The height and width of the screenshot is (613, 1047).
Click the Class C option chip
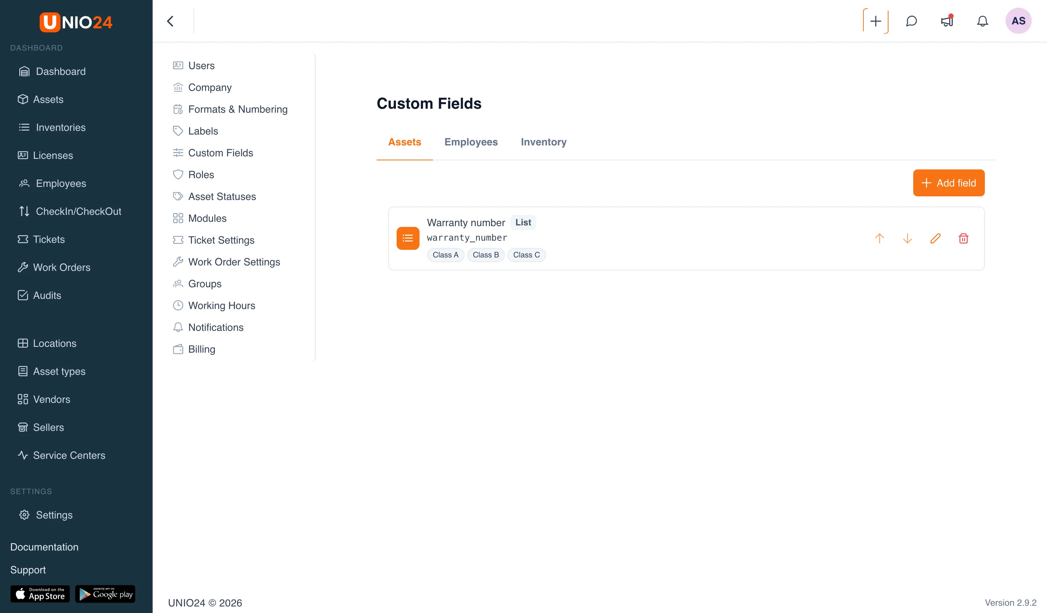(x=526, y=255)
